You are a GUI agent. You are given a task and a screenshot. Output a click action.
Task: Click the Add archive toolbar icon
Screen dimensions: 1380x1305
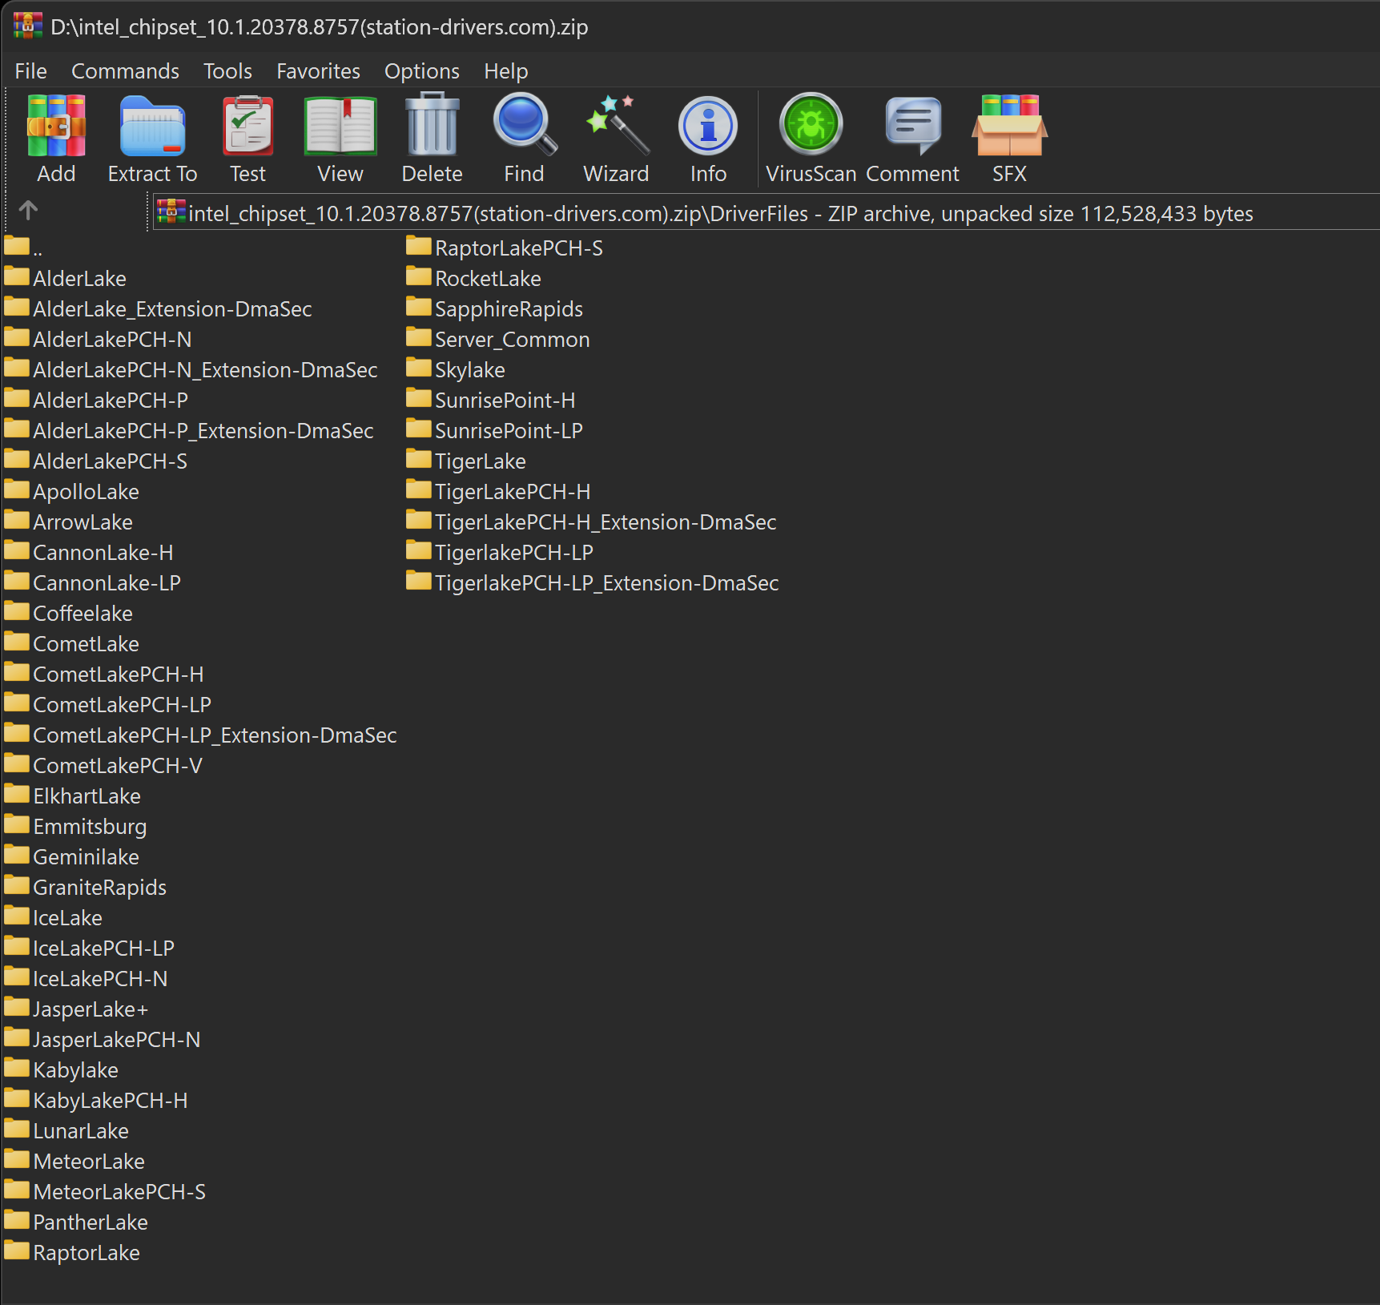click(x=56, y=139)
